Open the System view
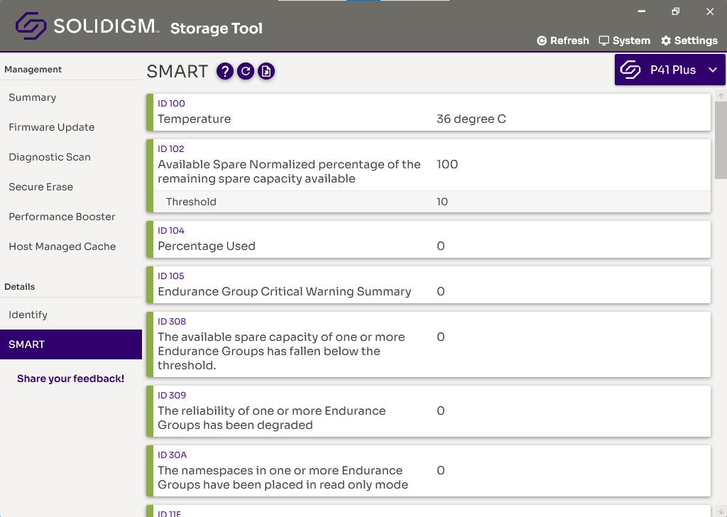This screenshot has width=727, height=517. coord(625,40)
